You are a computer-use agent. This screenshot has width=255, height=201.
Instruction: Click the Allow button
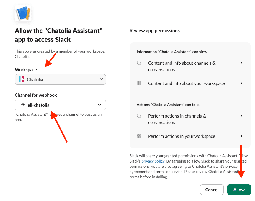pos(239,190)
